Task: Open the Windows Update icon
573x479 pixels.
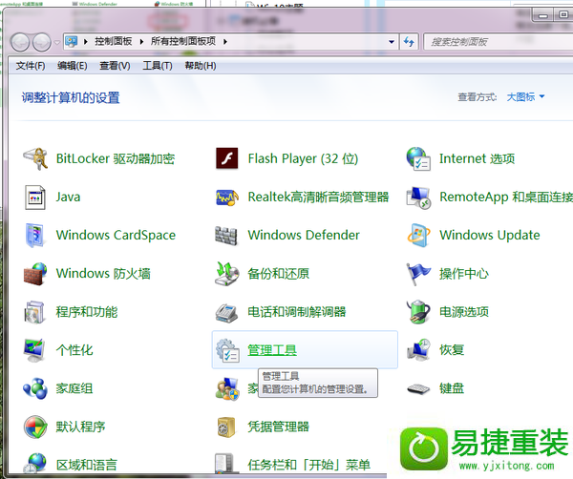Action: coord(419,236)
